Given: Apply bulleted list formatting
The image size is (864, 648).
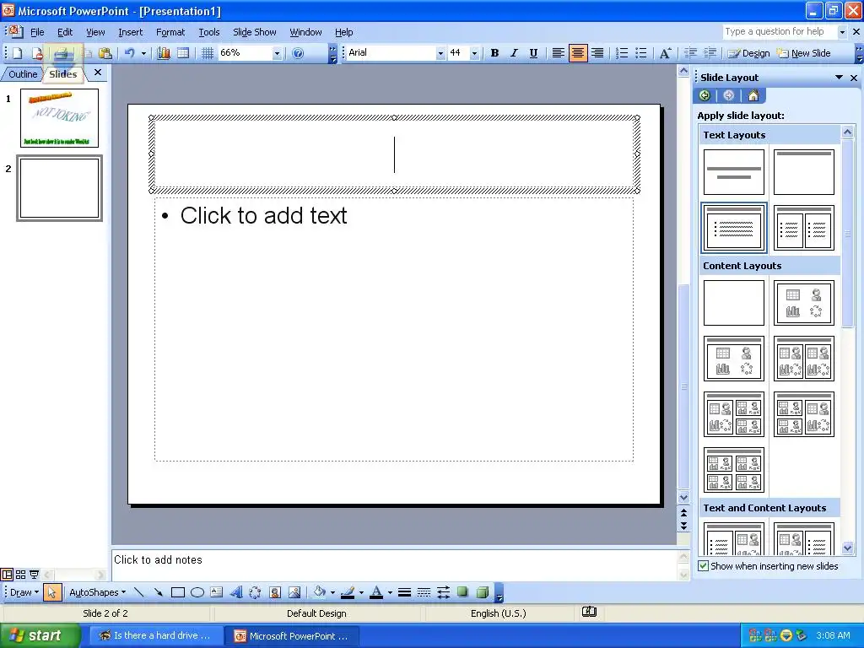Looking at the screenshot, I should (x=641, y=53).
